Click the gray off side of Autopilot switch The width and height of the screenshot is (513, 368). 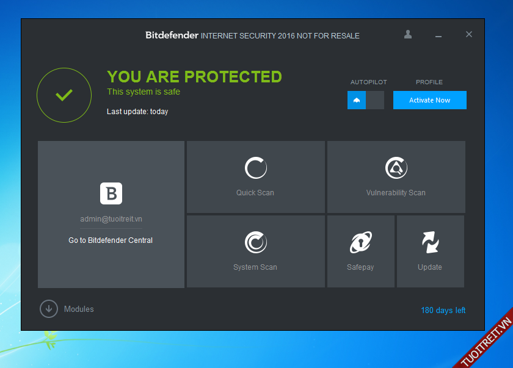pos(375,100)
